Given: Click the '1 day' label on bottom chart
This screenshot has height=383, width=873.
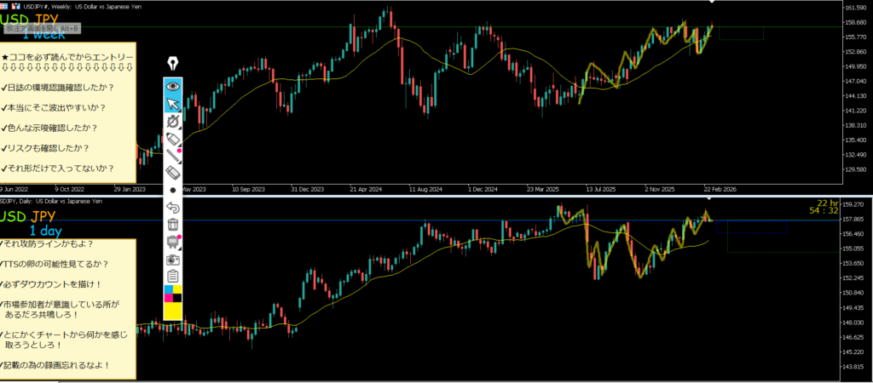Looking at the screenshot, I should [46, 232].
